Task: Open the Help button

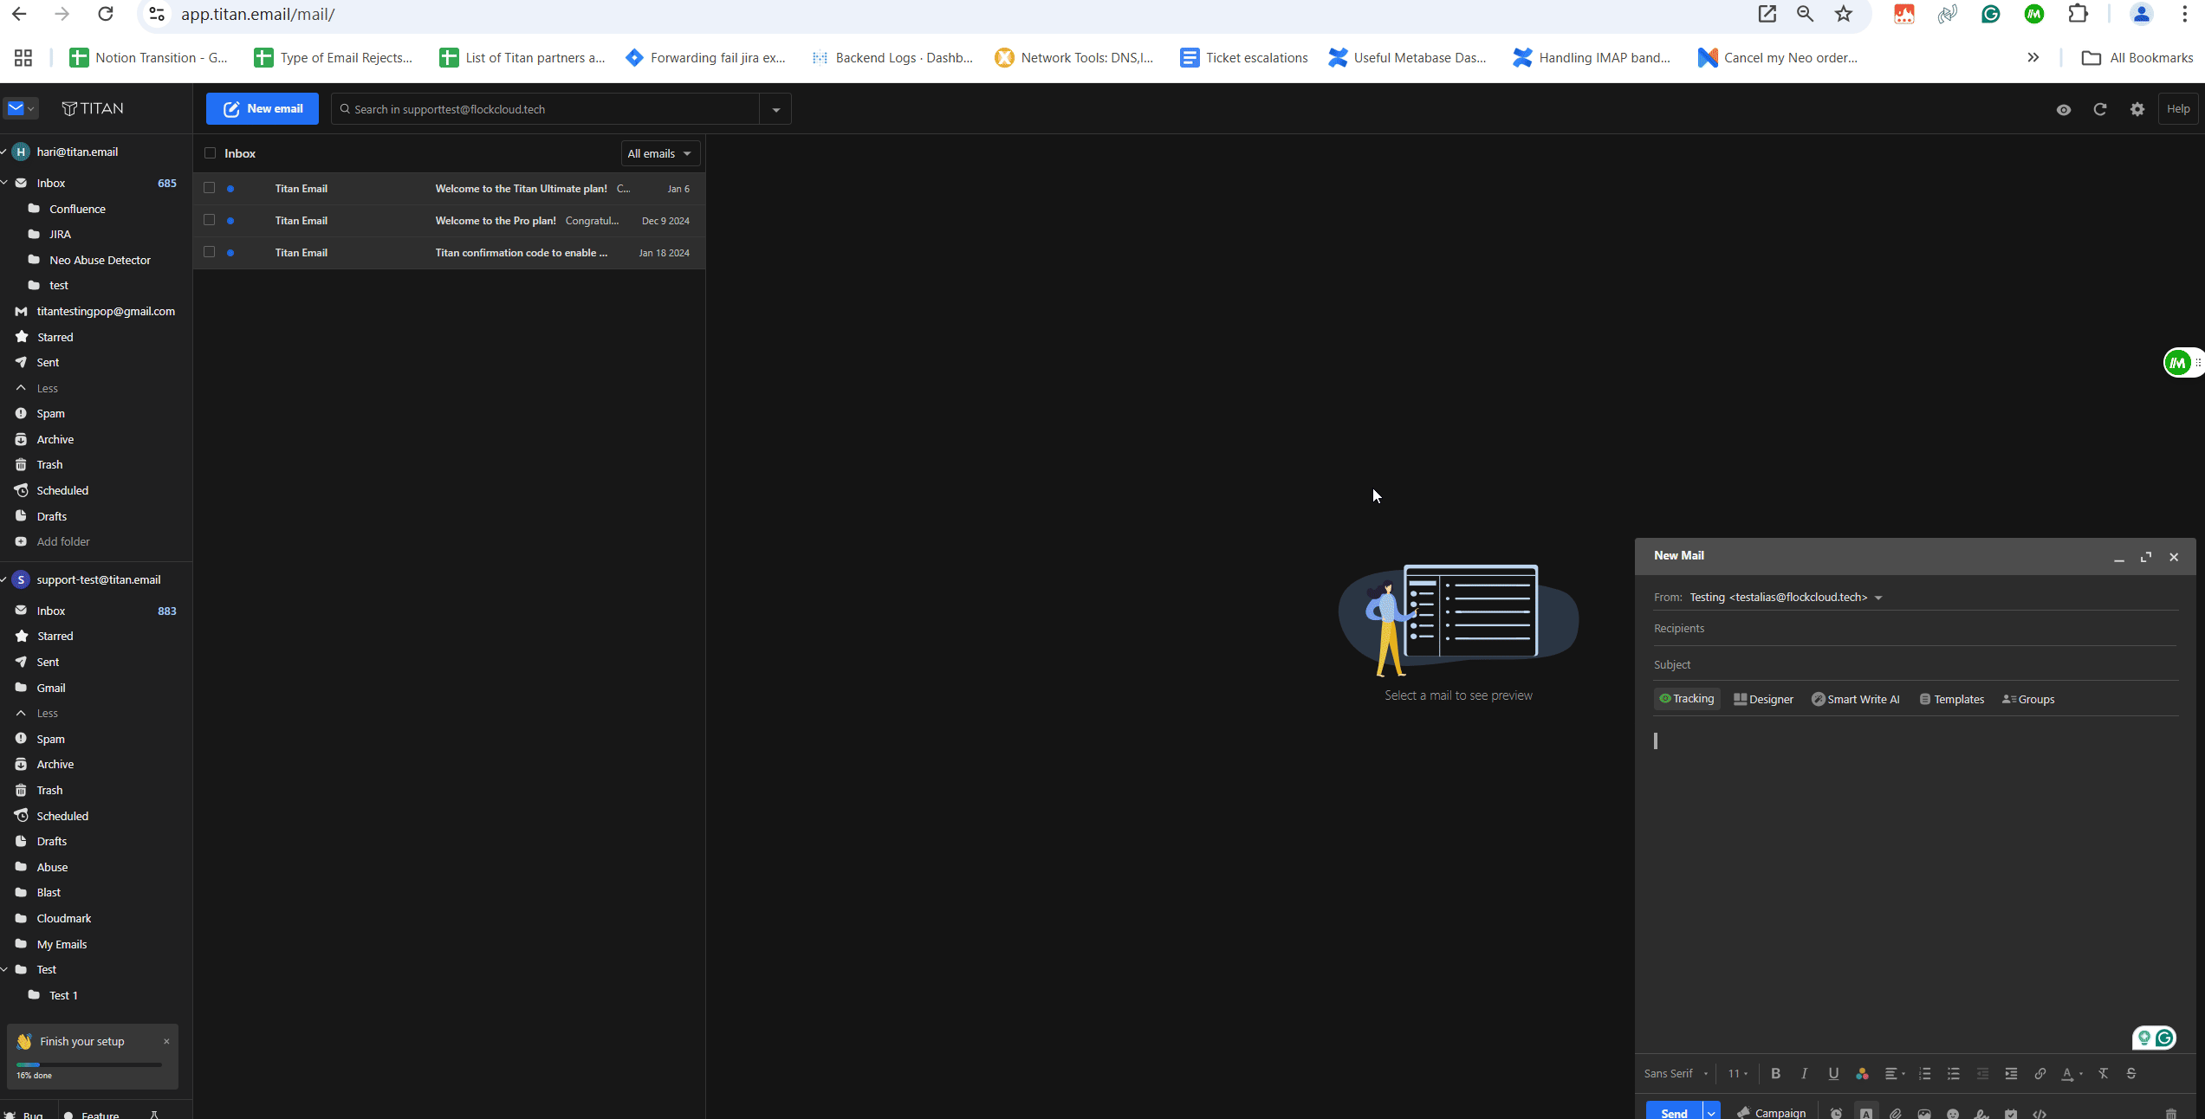Action: (2178, 109)
